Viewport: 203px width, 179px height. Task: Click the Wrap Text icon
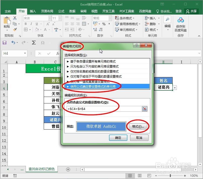pyautogui.click(x=84, y=18)
